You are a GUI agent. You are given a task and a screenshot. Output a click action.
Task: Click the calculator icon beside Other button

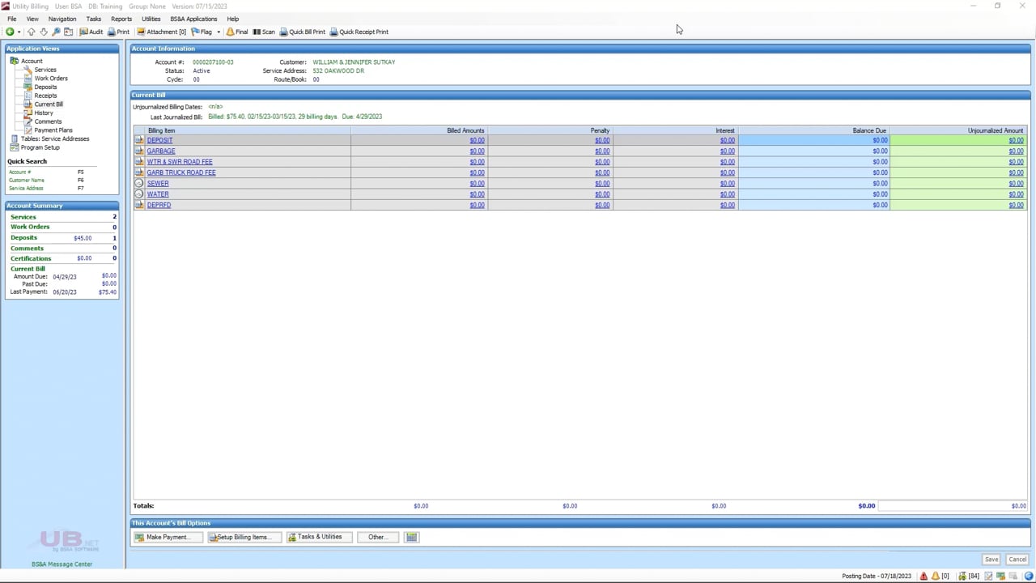412,537
